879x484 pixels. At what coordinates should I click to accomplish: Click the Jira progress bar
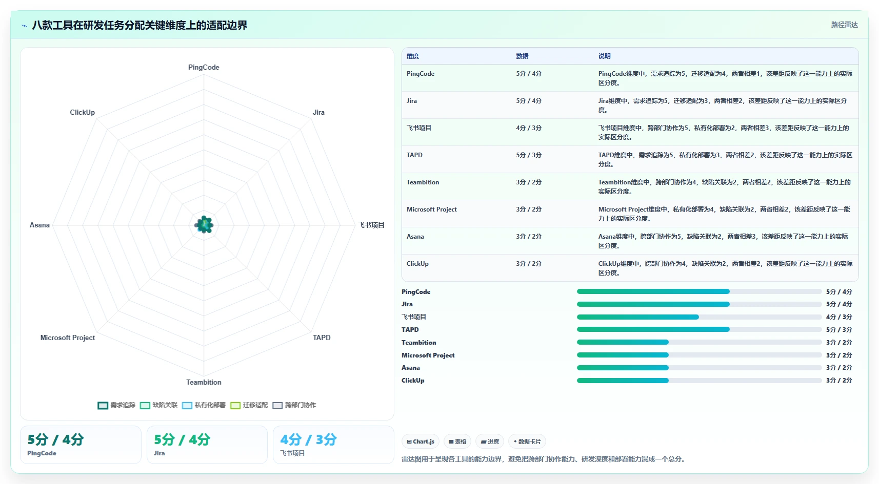pyautogui.click(x=699, y=304)
